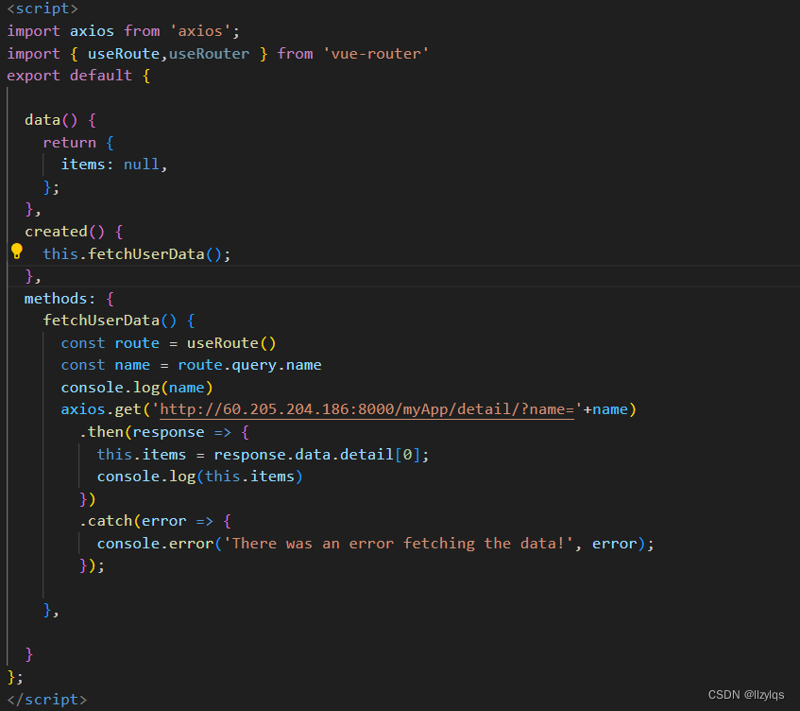Viewport: 800px width, 711px height.
Task: Click 'items: null,' line
Action: point(114,165)
